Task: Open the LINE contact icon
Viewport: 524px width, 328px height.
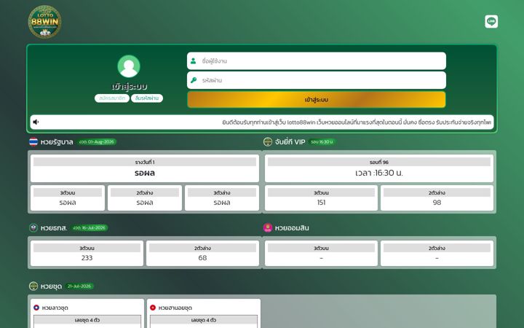Action: coord(491,21)
